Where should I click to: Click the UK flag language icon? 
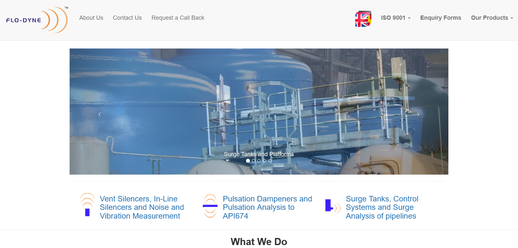click(x=363, y=19)
